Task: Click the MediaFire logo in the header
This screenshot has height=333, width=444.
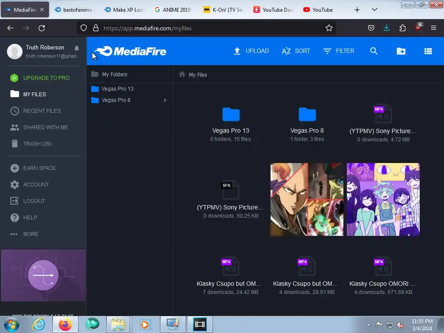Action: click(130, 51)
